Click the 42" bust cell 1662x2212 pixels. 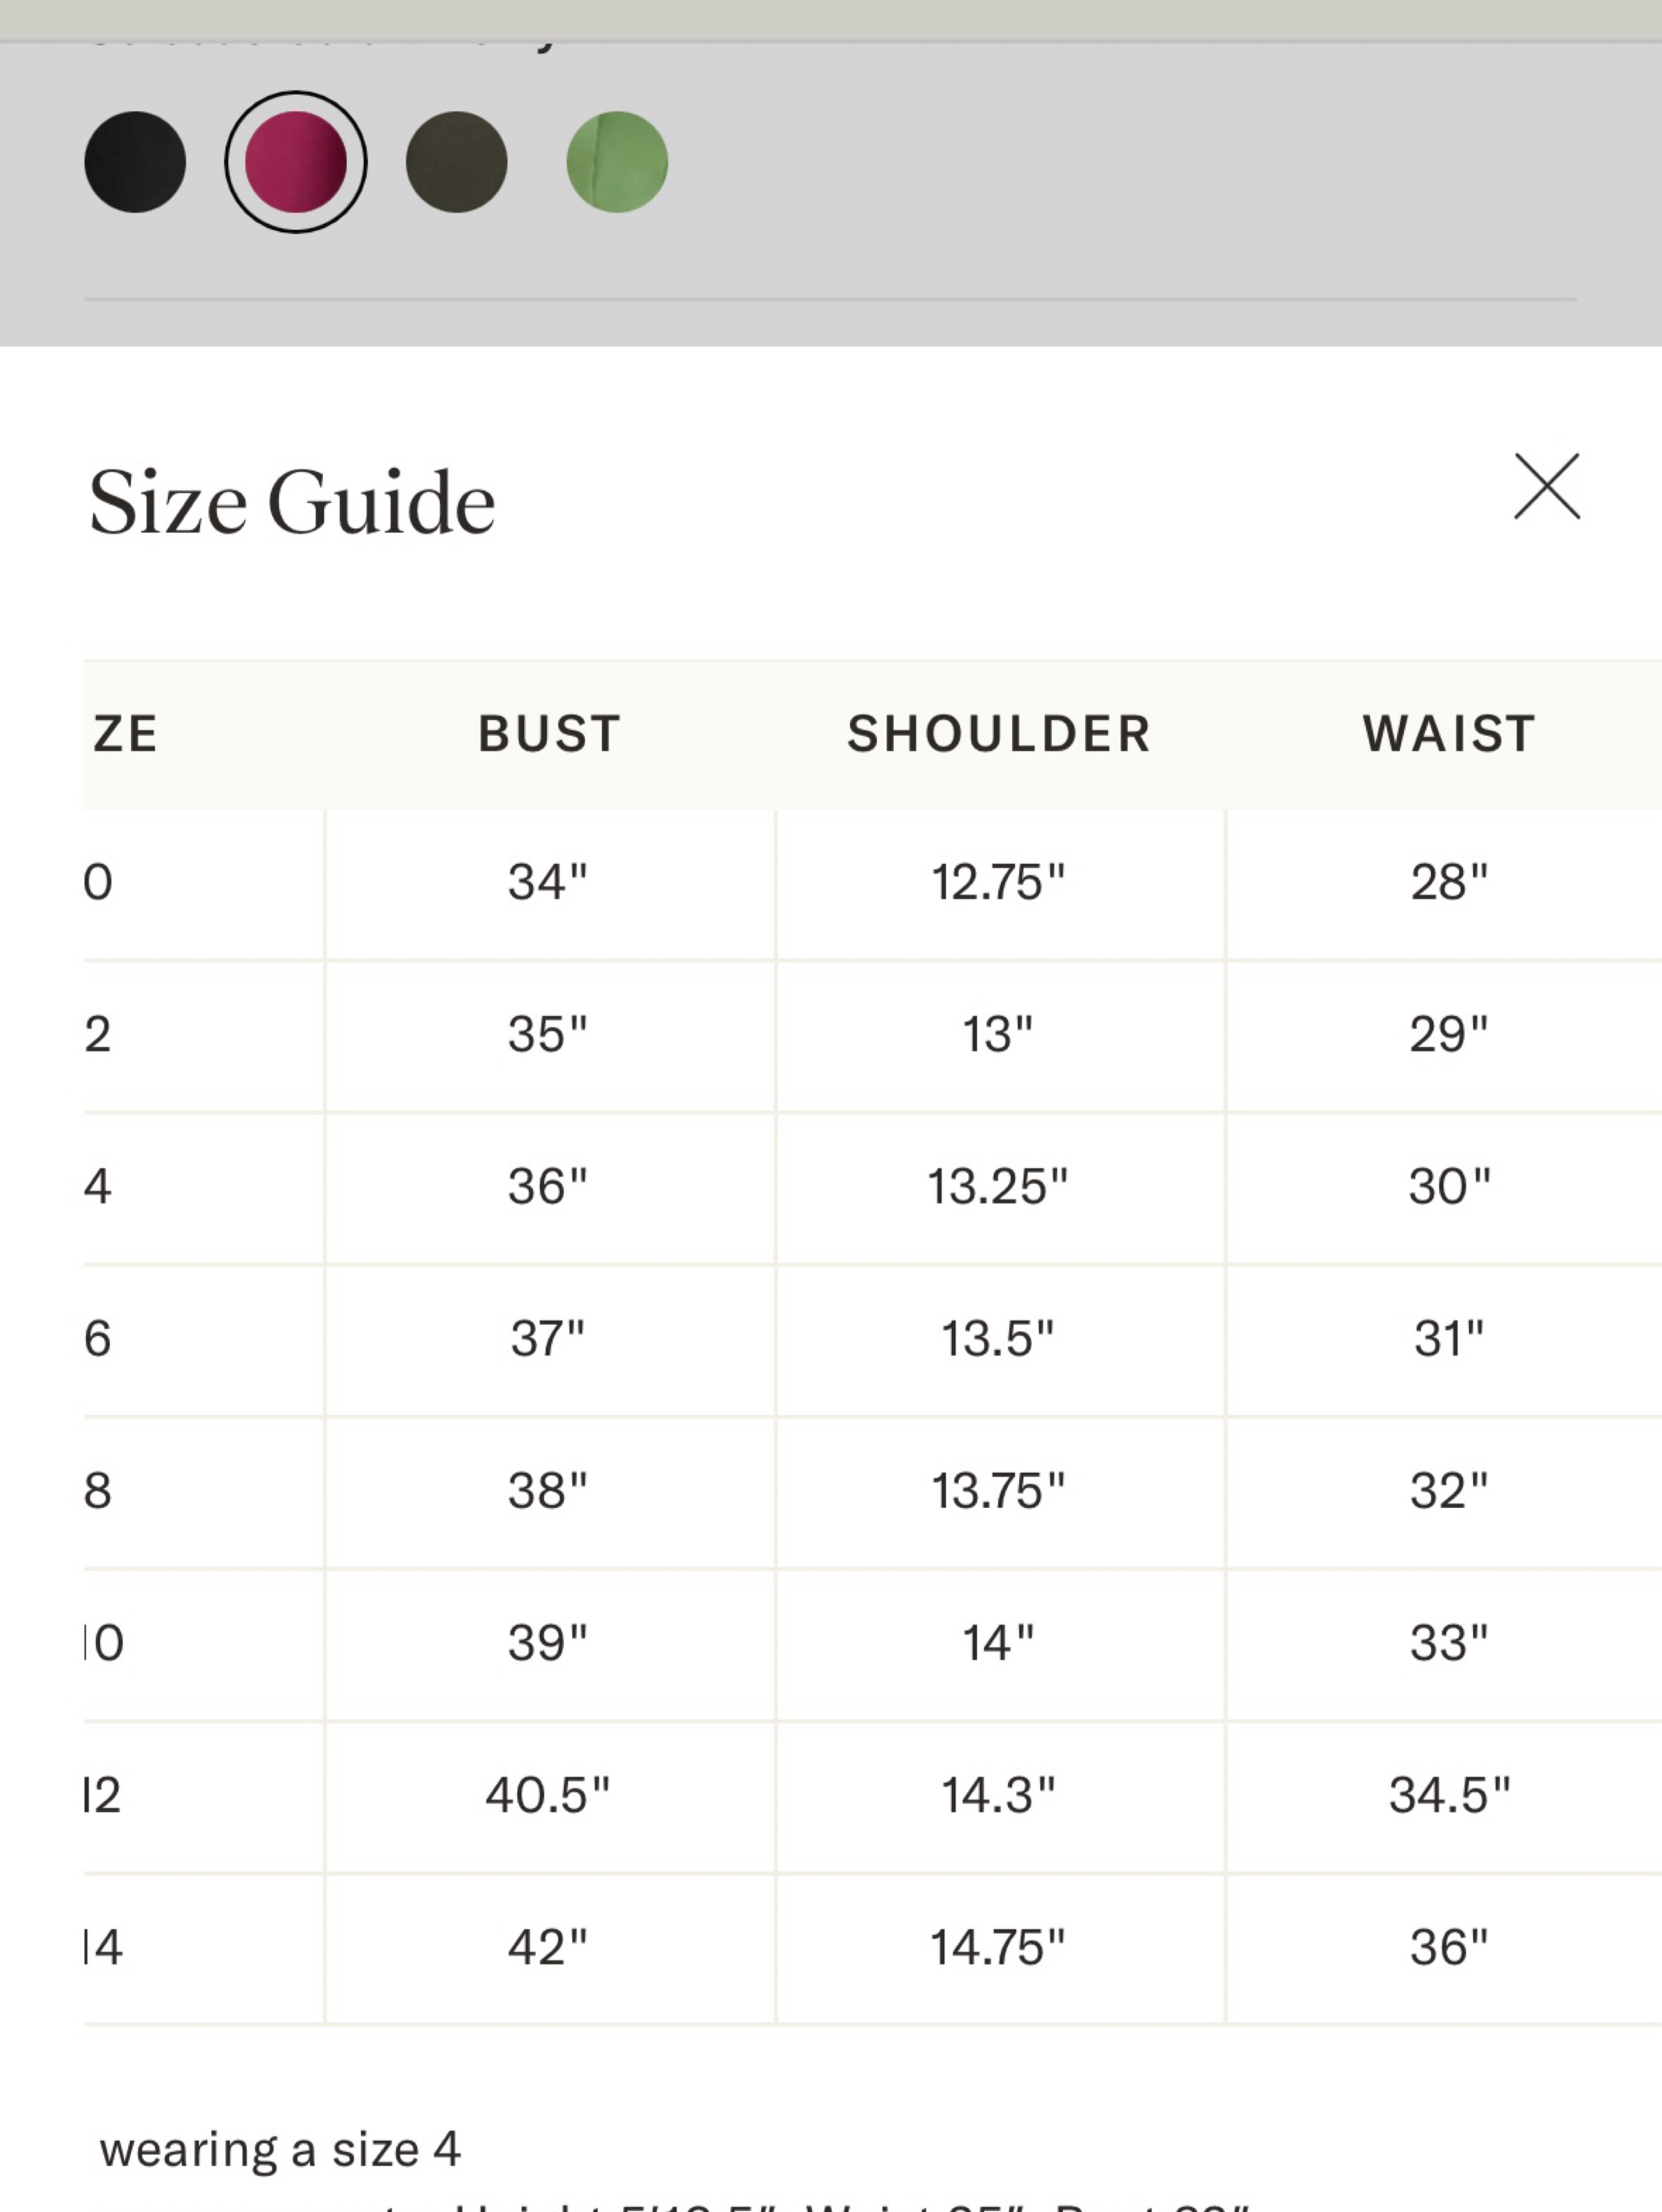coord(549,1947)
